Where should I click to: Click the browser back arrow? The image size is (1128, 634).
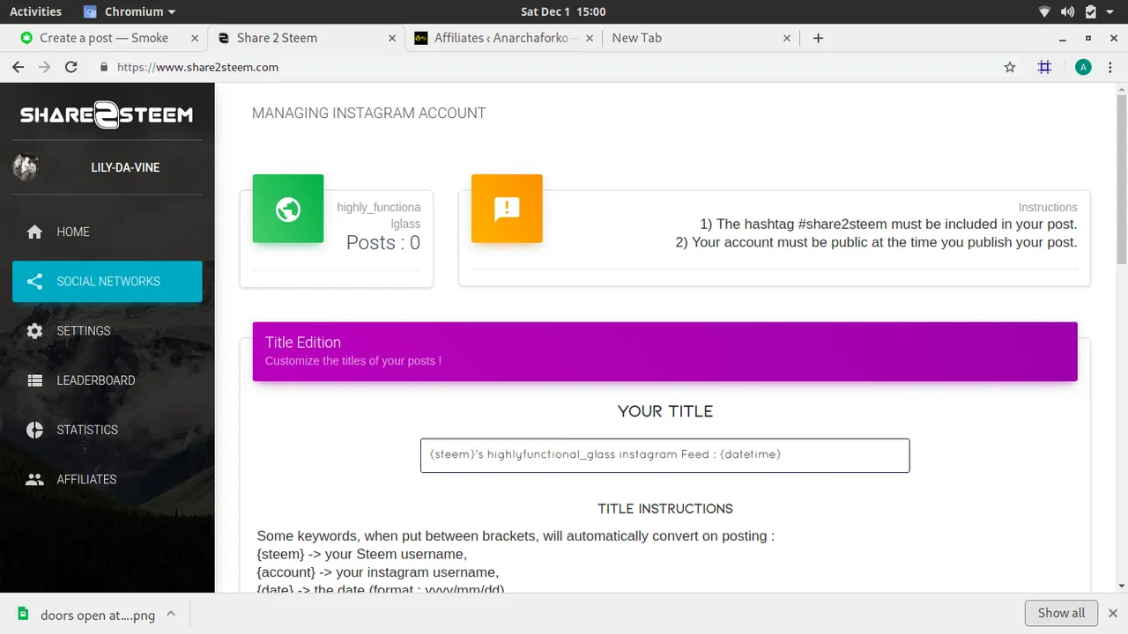coord(18,67)
